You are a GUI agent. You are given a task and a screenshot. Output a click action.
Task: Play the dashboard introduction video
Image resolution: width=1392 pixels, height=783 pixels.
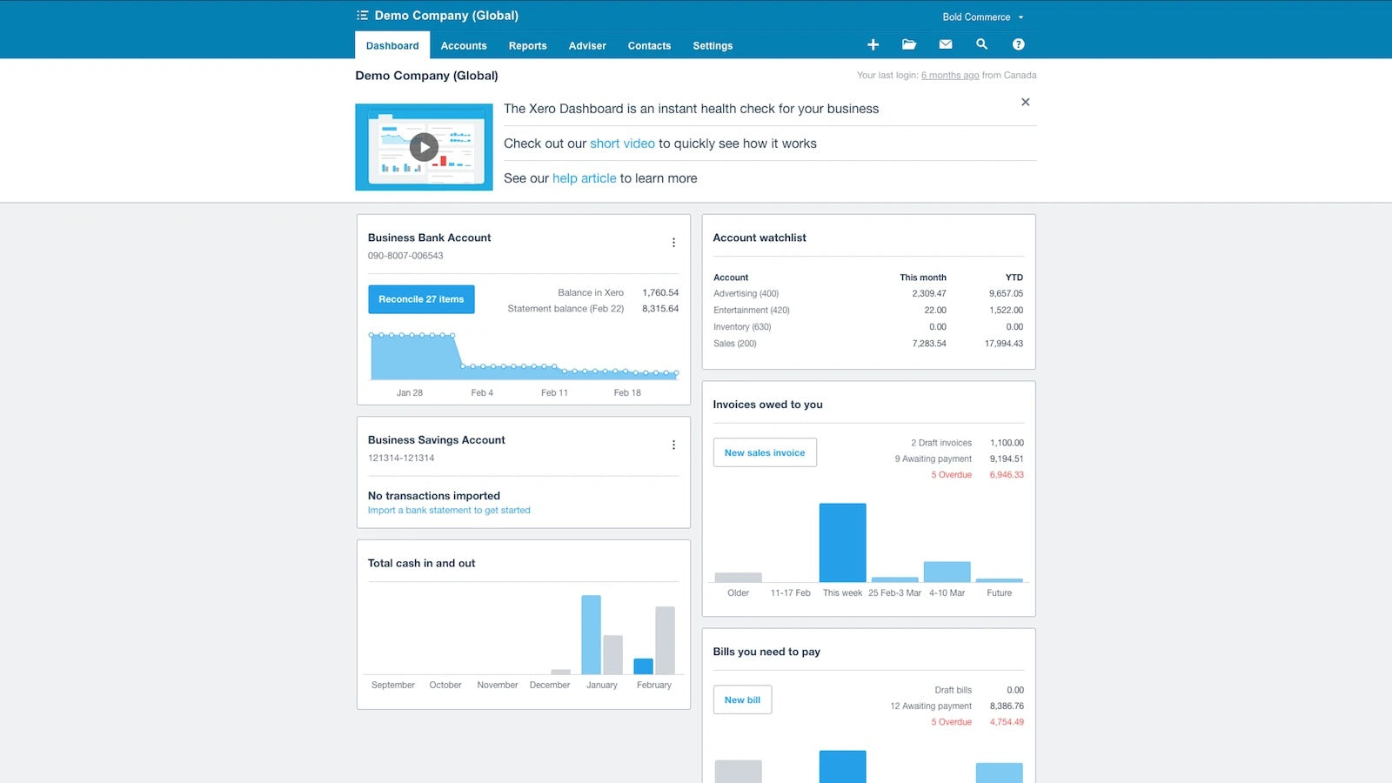point(424,146)
